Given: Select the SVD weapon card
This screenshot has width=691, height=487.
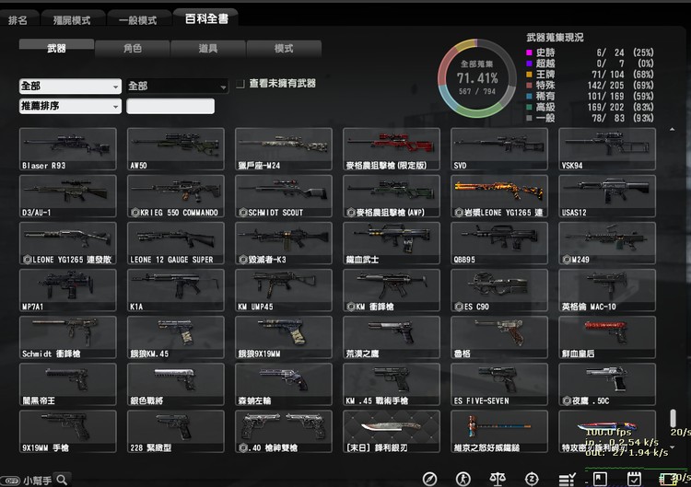Looking at the screenshot, I should coord(499,149).
